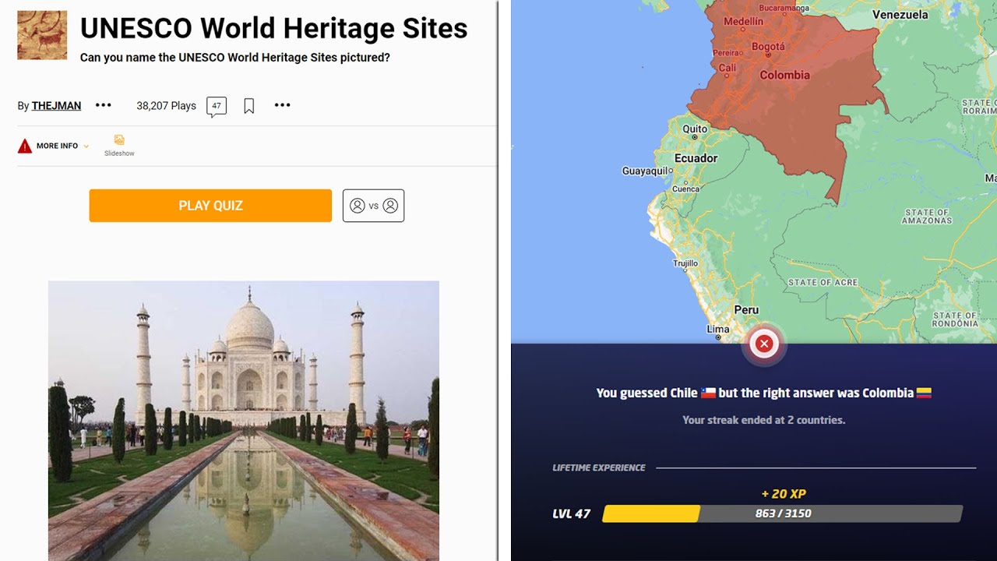
Task: Click the UNESCO World Heritage Sites title
Action: click(x=274, y=28)
